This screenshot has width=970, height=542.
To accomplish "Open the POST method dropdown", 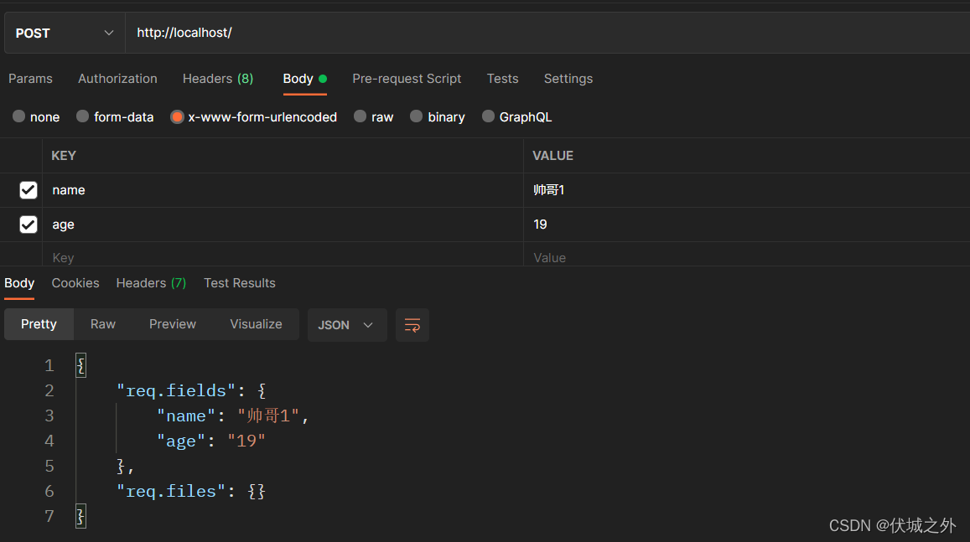I will pyautogui.click(x=63, y=33).
